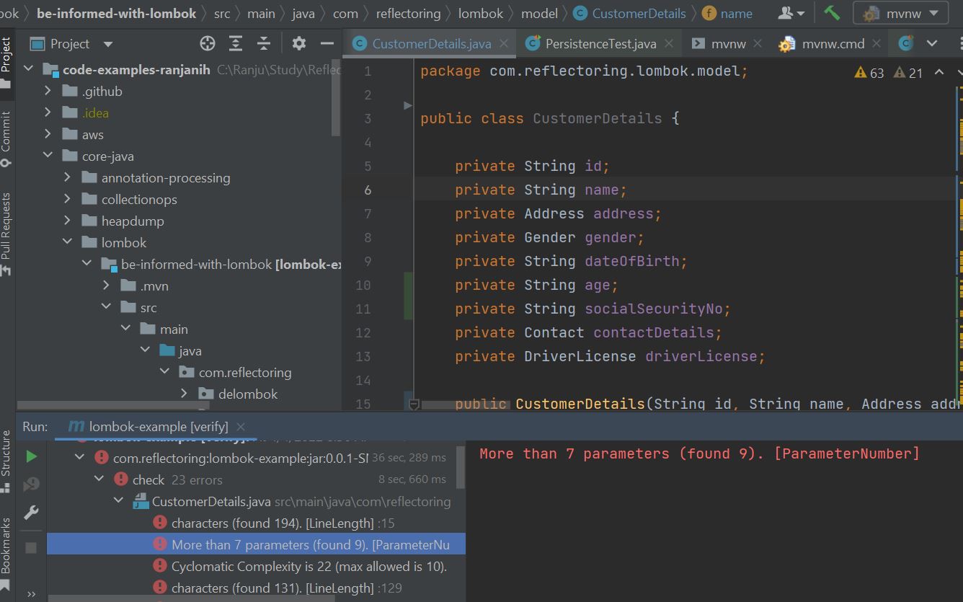The height and width of the screenshot is (602, 963).
Task: Open the user account dropdown icon
Action: 791,13
